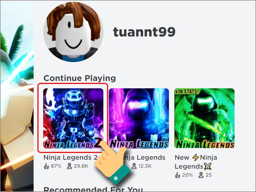Click the player icon beside 12.3K
The width and height of the screenshot is (256, 192).
134,166
